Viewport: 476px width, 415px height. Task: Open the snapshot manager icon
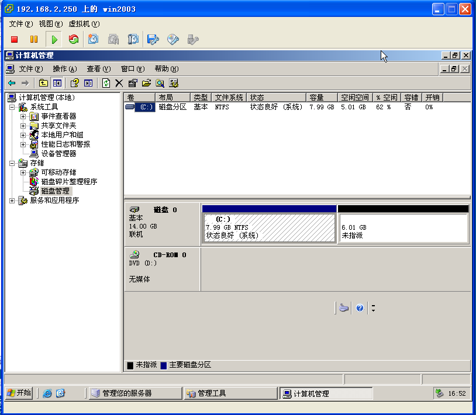(133, 39)
